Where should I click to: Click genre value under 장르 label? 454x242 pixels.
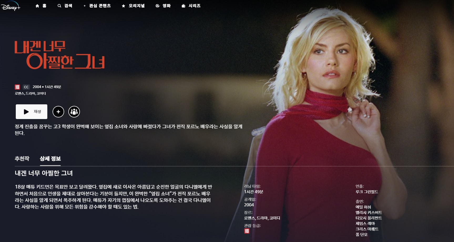click(x=262, y=218)
